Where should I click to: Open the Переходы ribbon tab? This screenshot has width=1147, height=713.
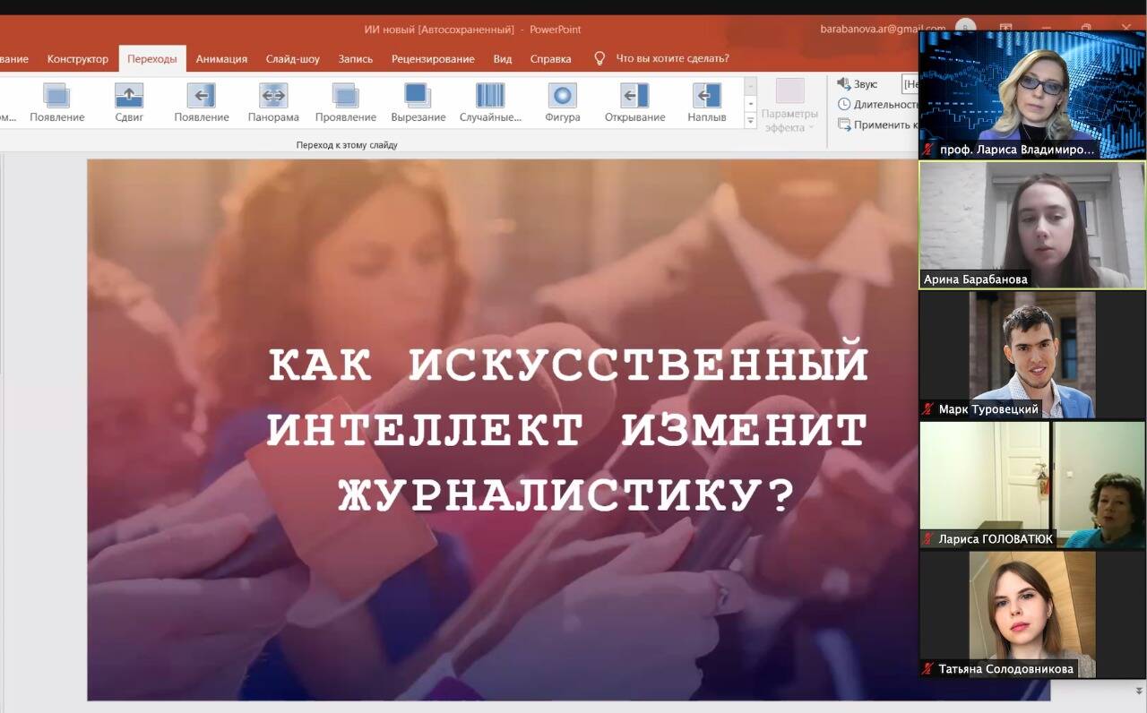152,59
